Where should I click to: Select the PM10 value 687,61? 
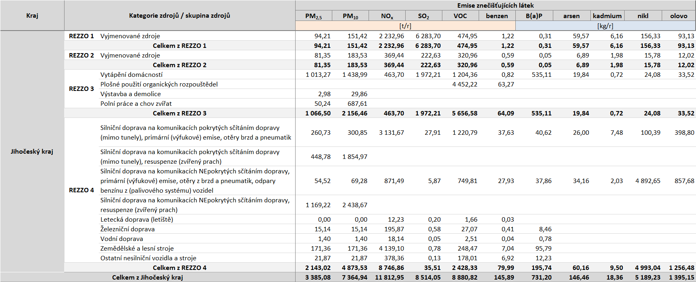[x=357, y=104]
